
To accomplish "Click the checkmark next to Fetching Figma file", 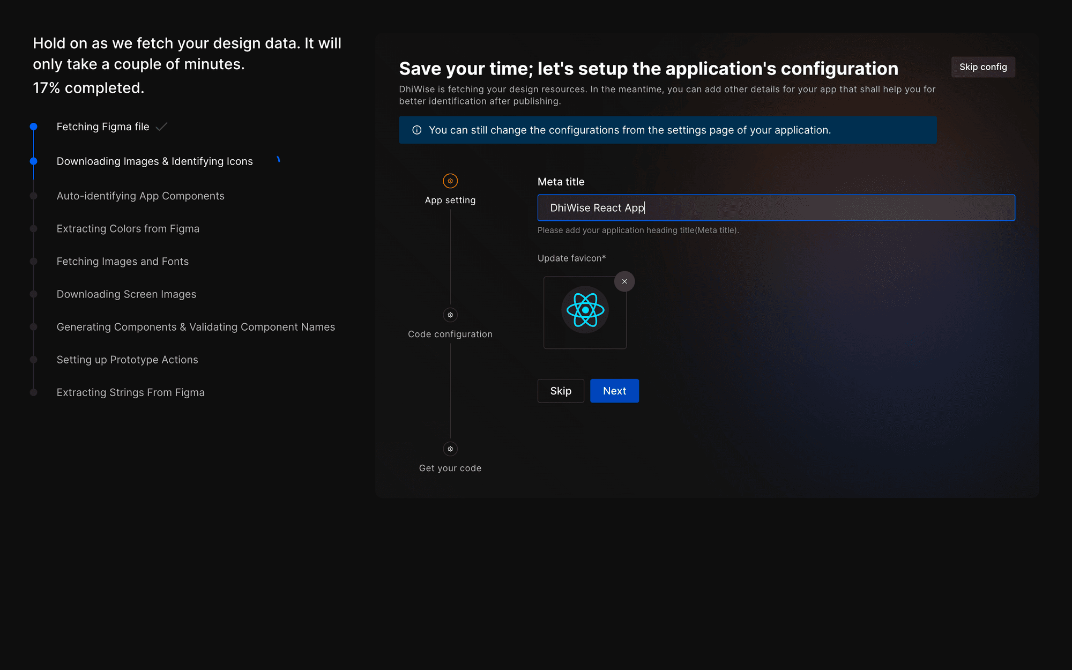I will tap(161, 126).
